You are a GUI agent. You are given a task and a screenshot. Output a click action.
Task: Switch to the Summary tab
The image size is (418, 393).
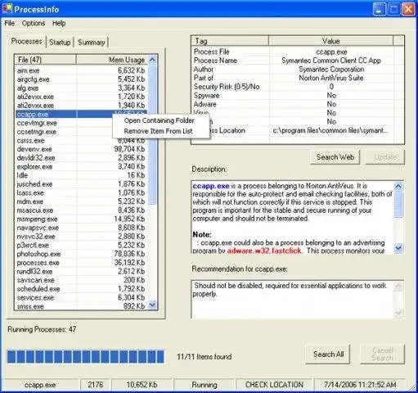92,43
